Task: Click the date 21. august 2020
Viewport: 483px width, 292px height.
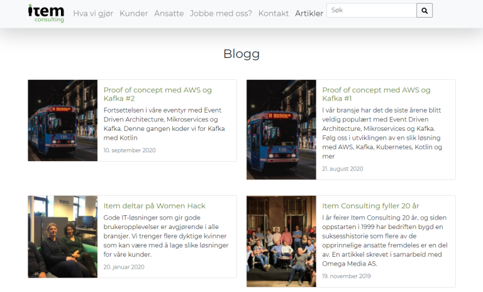Action: pyautogui.click(x=343, y=169)
